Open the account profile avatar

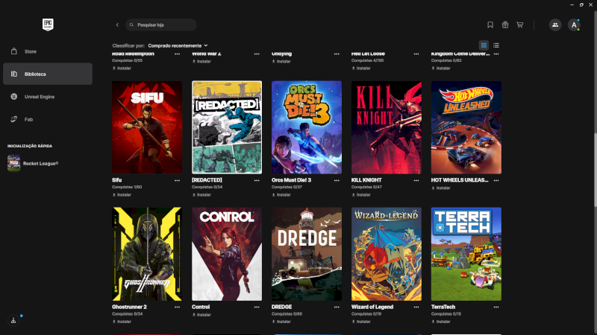[574, 25]
